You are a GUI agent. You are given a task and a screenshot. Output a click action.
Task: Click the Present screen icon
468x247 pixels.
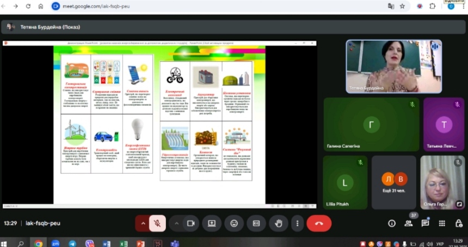212,223
